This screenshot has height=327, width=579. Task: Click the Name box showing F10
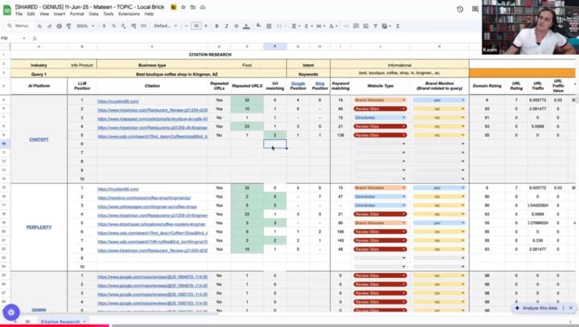click(x=13, y=39)
